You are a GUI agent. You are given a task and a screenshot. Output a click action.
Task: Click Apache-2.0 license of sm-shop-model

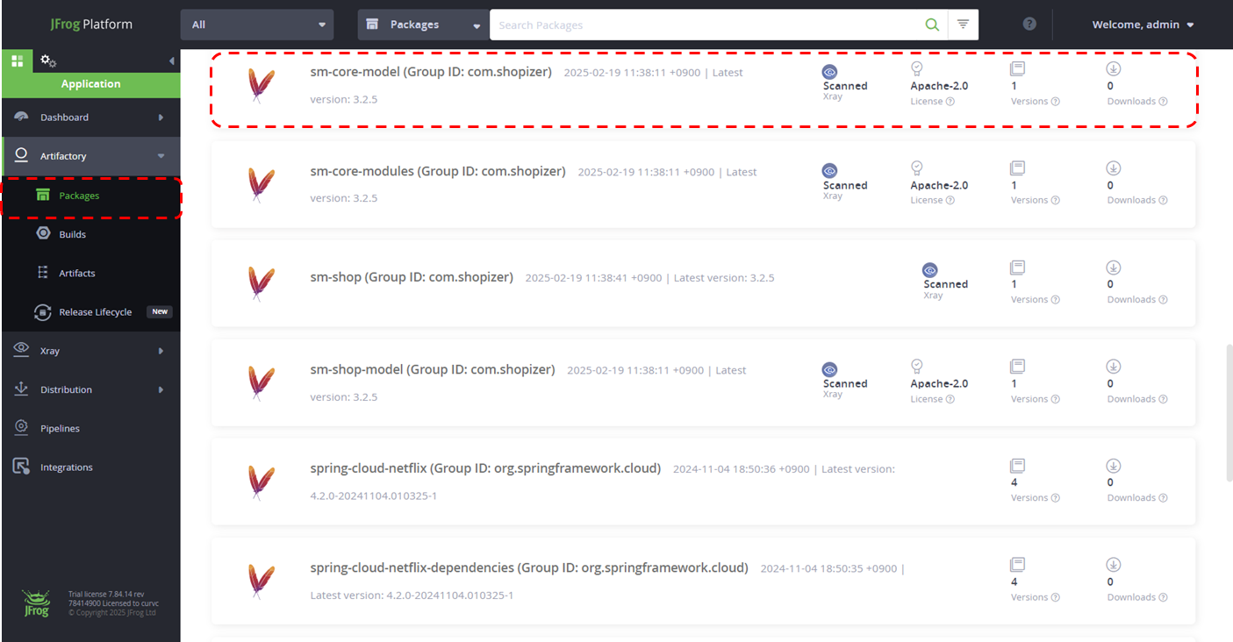tap(939, 383)
